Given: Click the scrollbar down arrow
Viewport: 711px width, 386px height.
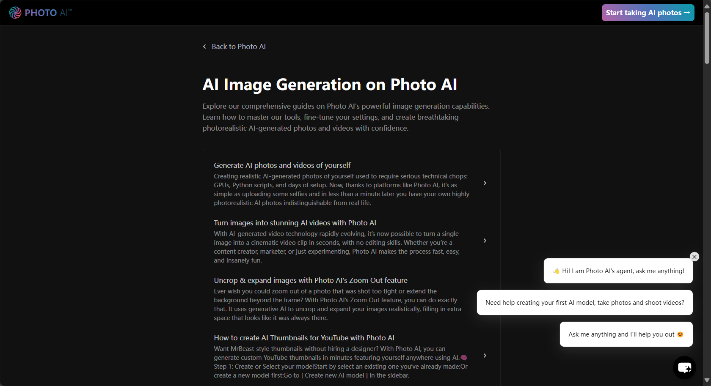Looking at the screenshot, I should (707, 381).
